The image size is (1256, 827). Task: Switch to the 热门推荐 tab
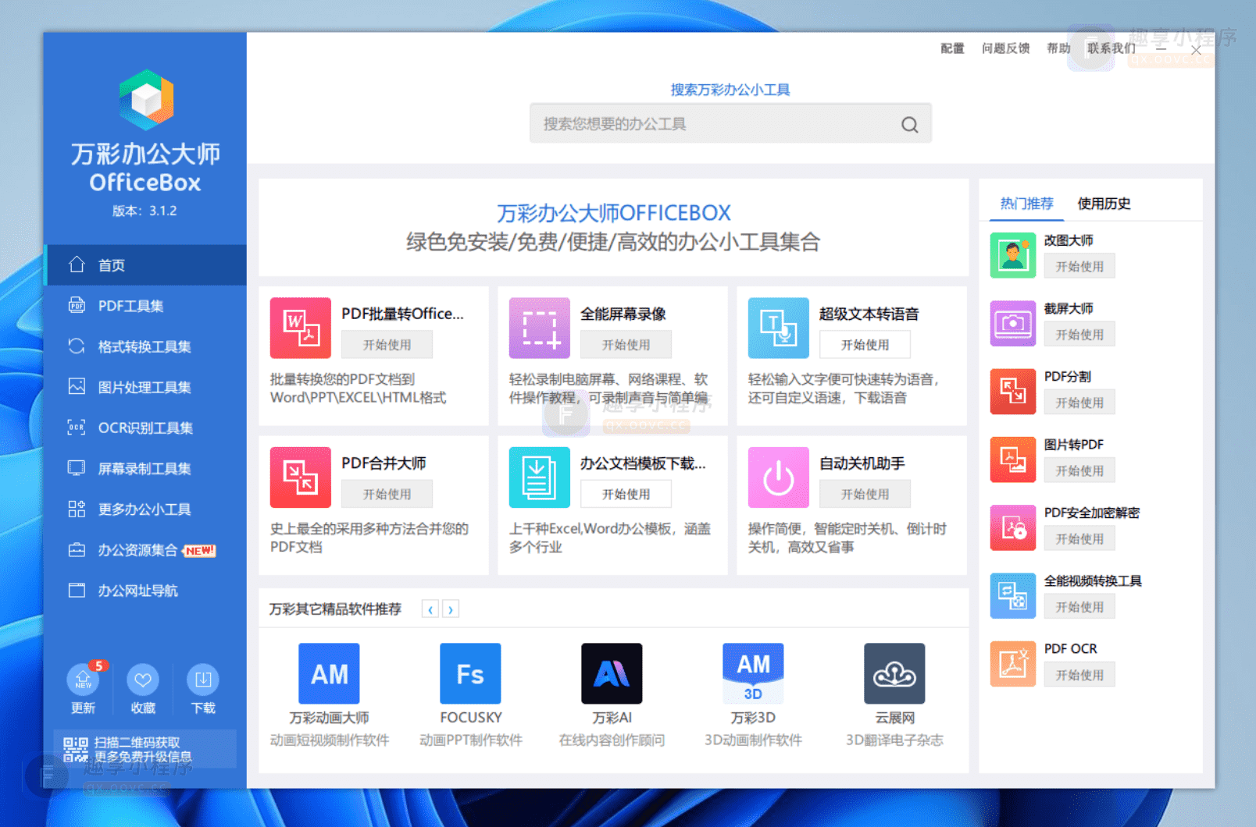1026,204
